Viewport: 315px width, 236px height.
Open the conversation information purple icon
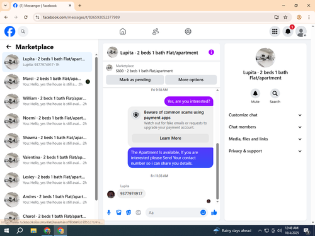click(x=211, y=52)
